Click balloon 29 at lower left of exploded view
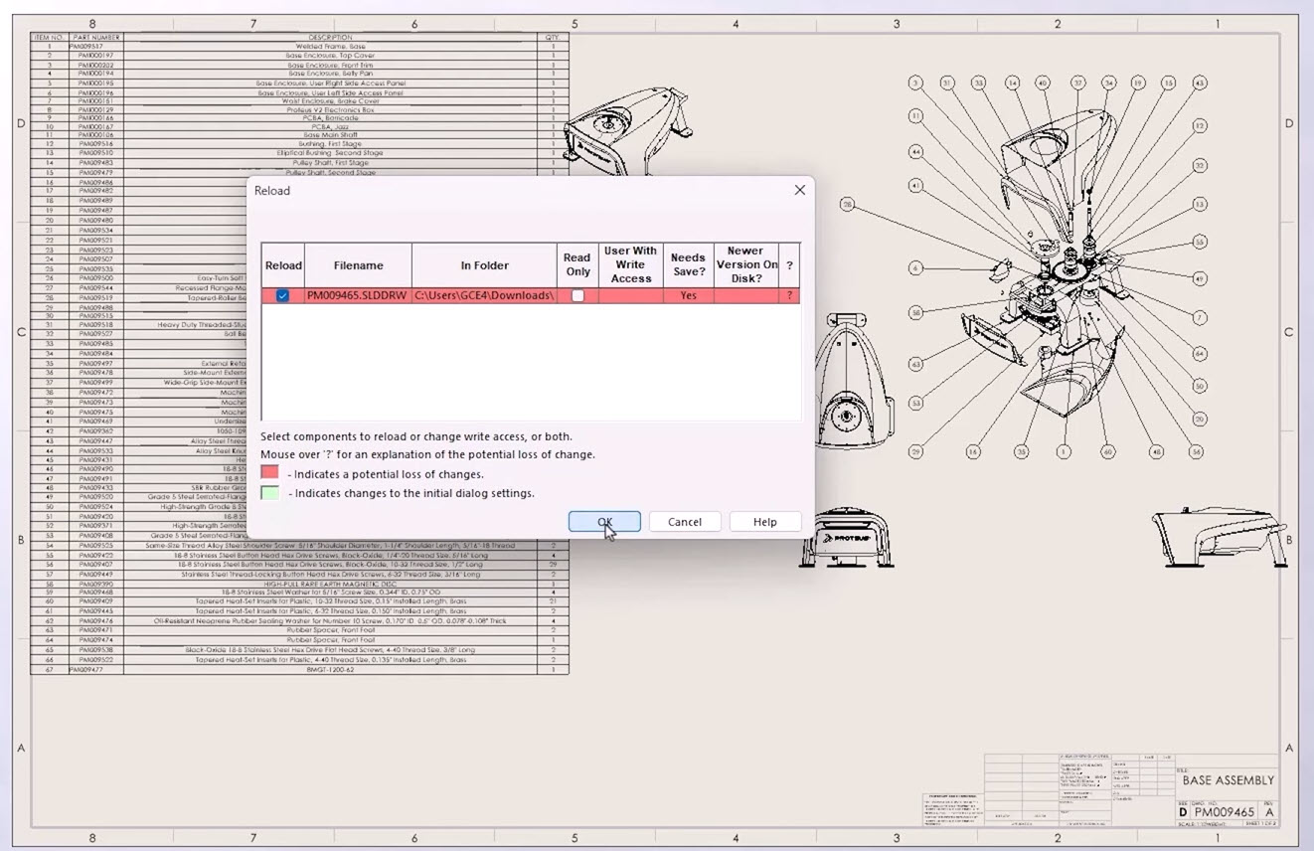Viewport: 1314px width, 851px height. click(x=915, y=452)
